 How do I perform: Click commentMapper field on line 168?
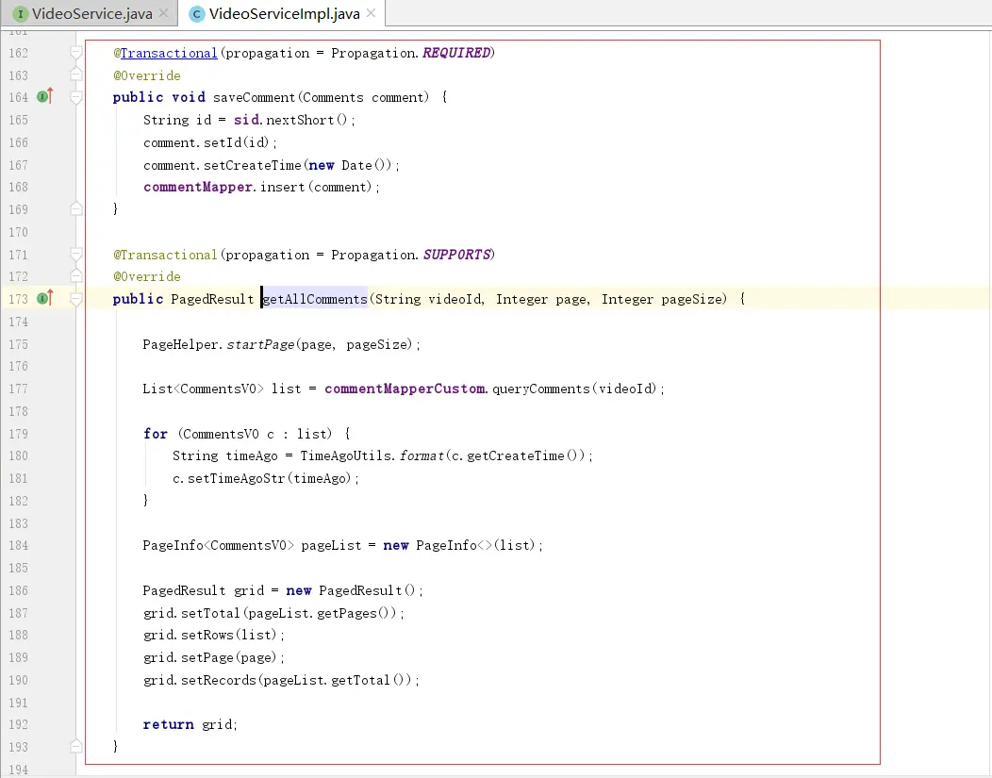198,187
